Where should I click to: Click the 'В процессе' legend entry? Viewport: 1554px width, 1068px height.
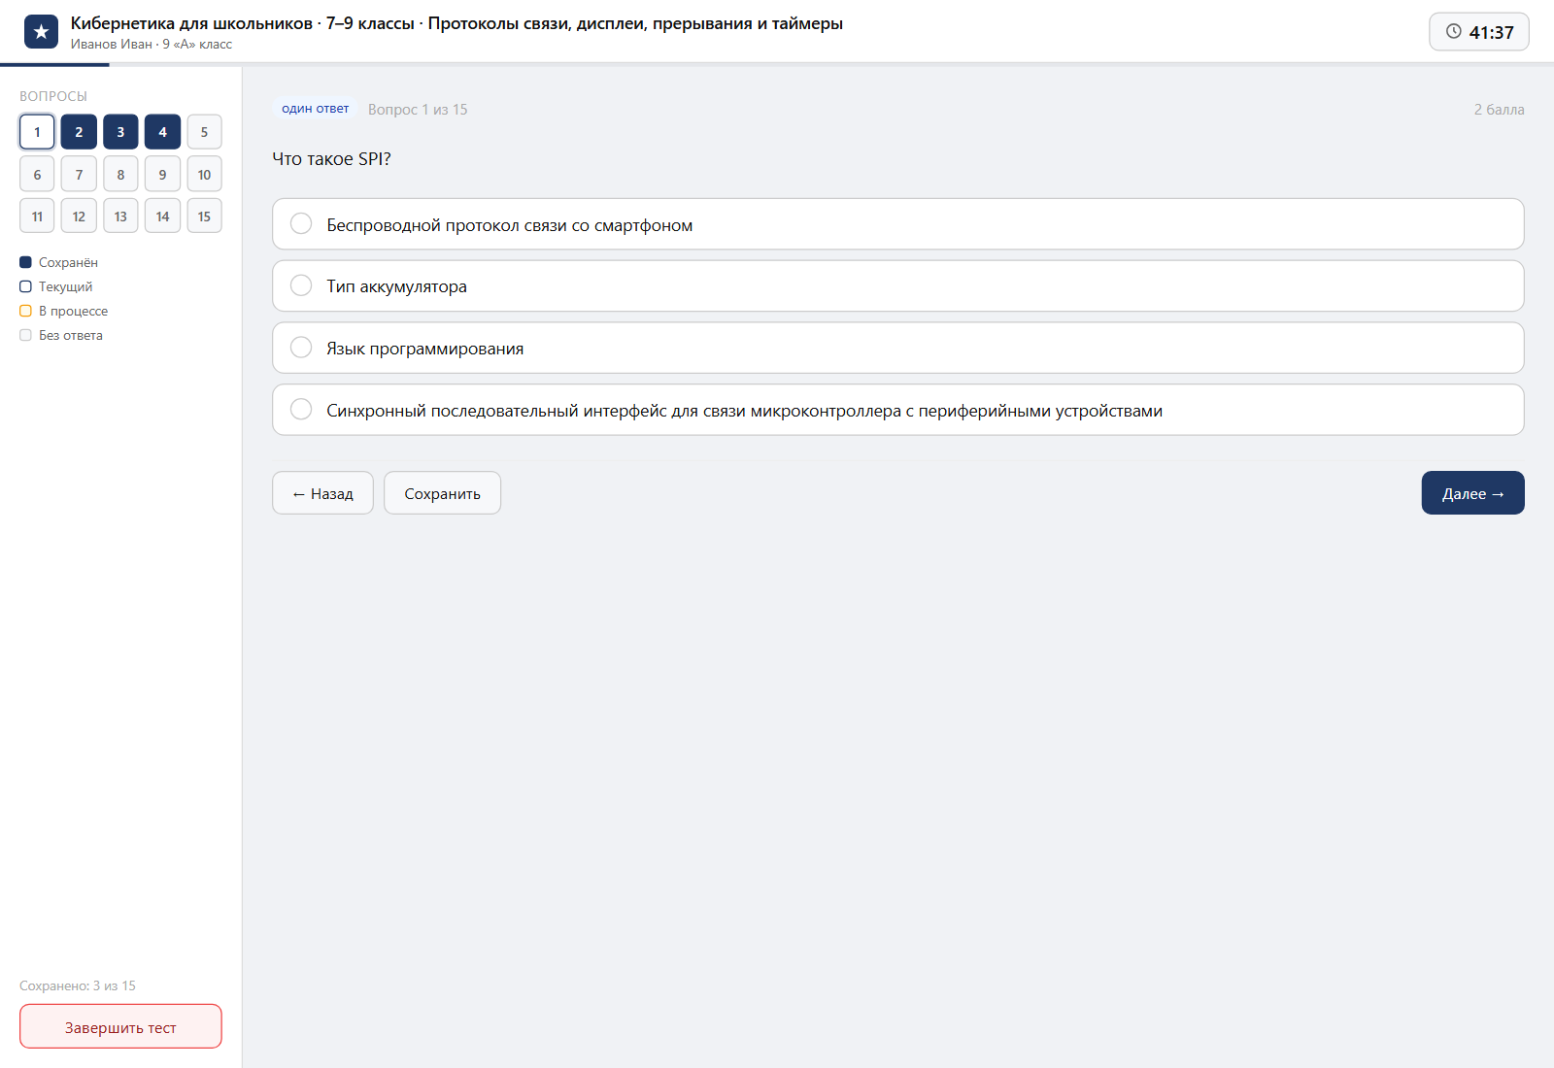pyautogui.click(x=64, y=311)
